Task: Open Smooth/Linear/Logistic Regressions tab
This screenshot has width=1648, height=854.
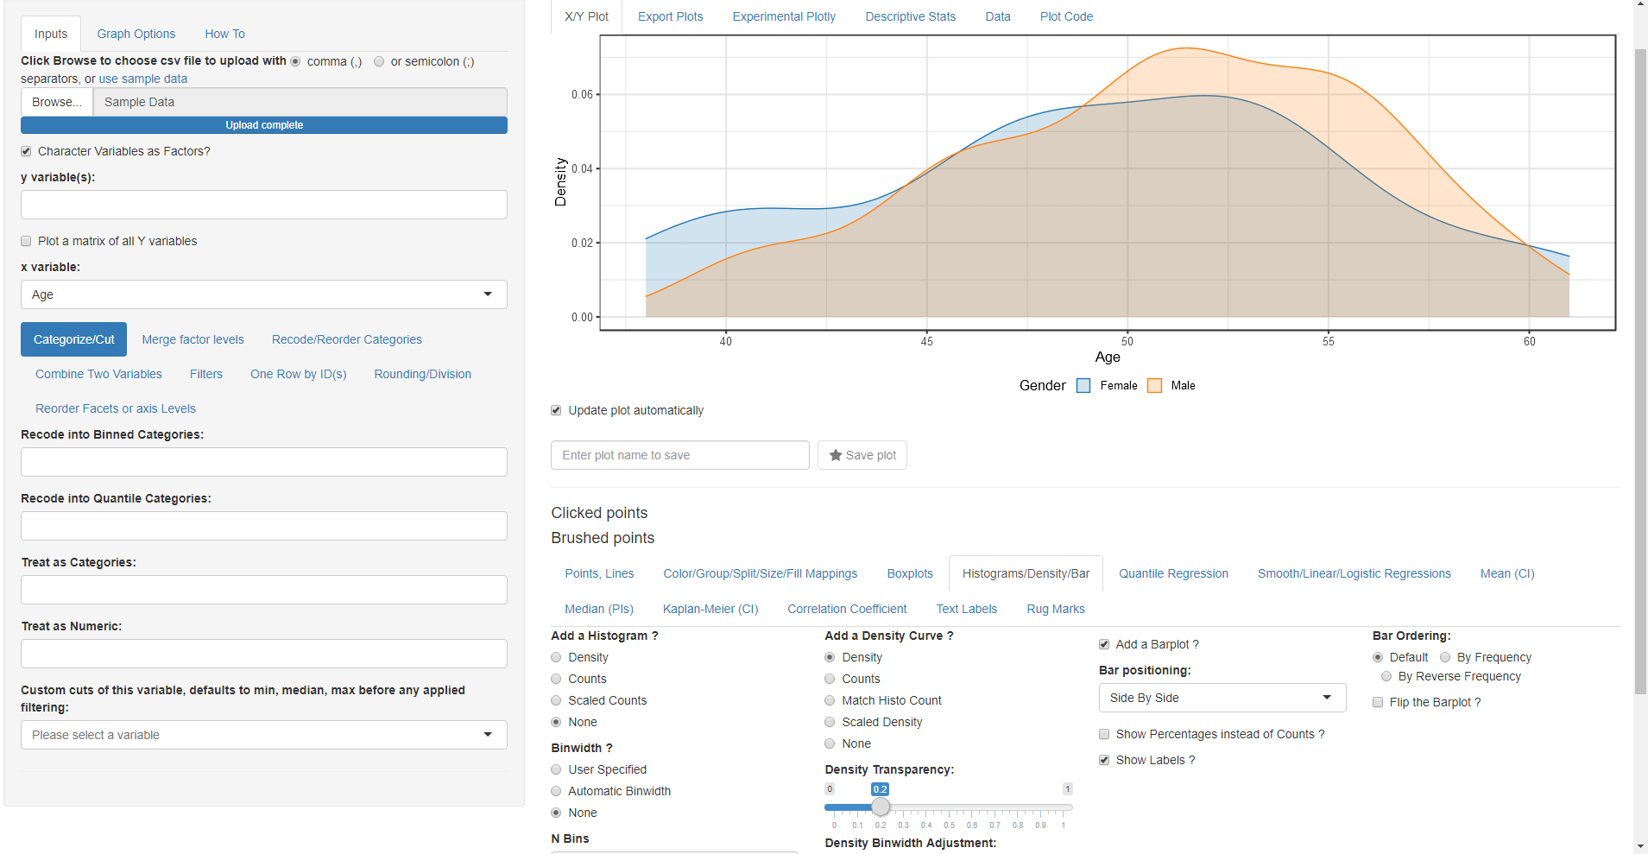Action: point(1354,573)
